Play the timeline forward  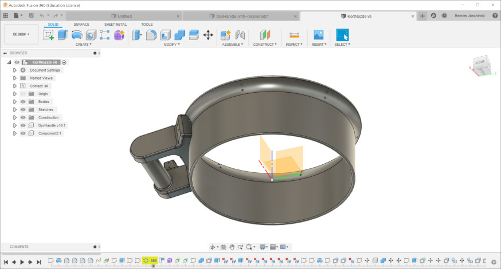[x=22, y=262]
